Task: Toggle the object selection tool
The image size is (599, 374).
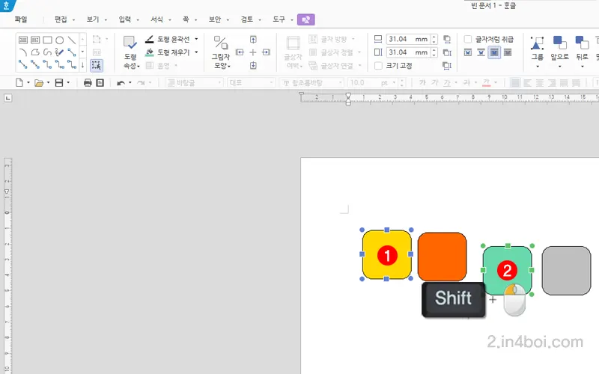Action: pos(97,65)
